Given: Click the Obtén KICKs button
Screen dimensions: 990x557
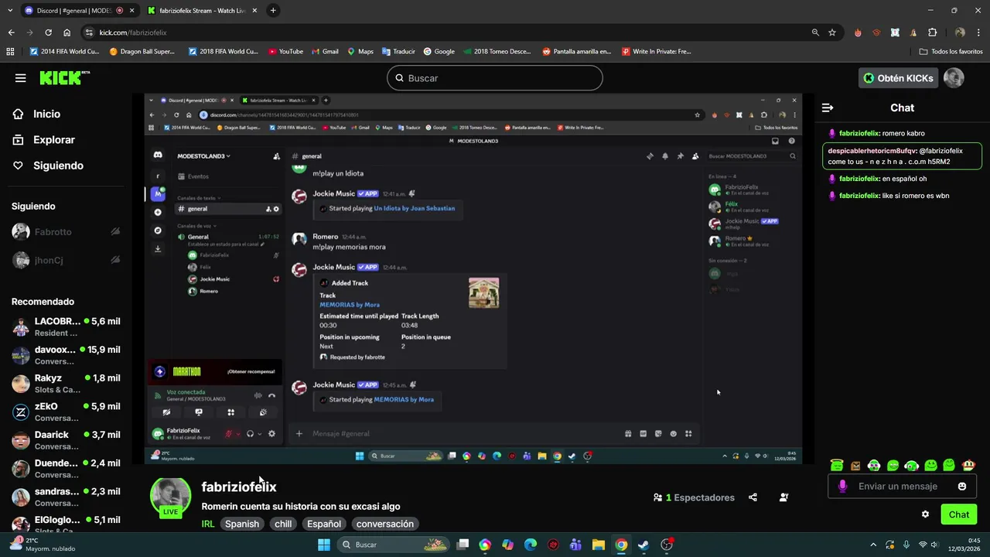Looking at the screenshot, I should pos(898,78).
